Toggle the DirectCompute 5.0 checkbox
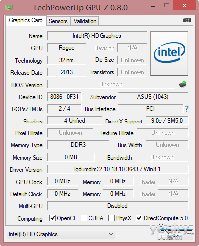Image resolution: width=199 pixels, height=246 pixels. [x=139, y=218]
